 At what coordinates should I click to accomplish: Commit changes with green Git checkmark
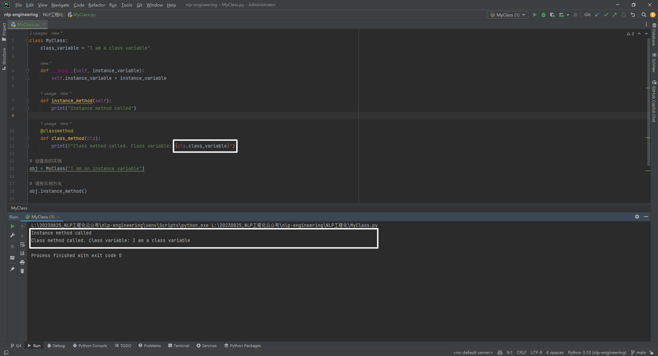pyautogui.click(x=606, y=15)
